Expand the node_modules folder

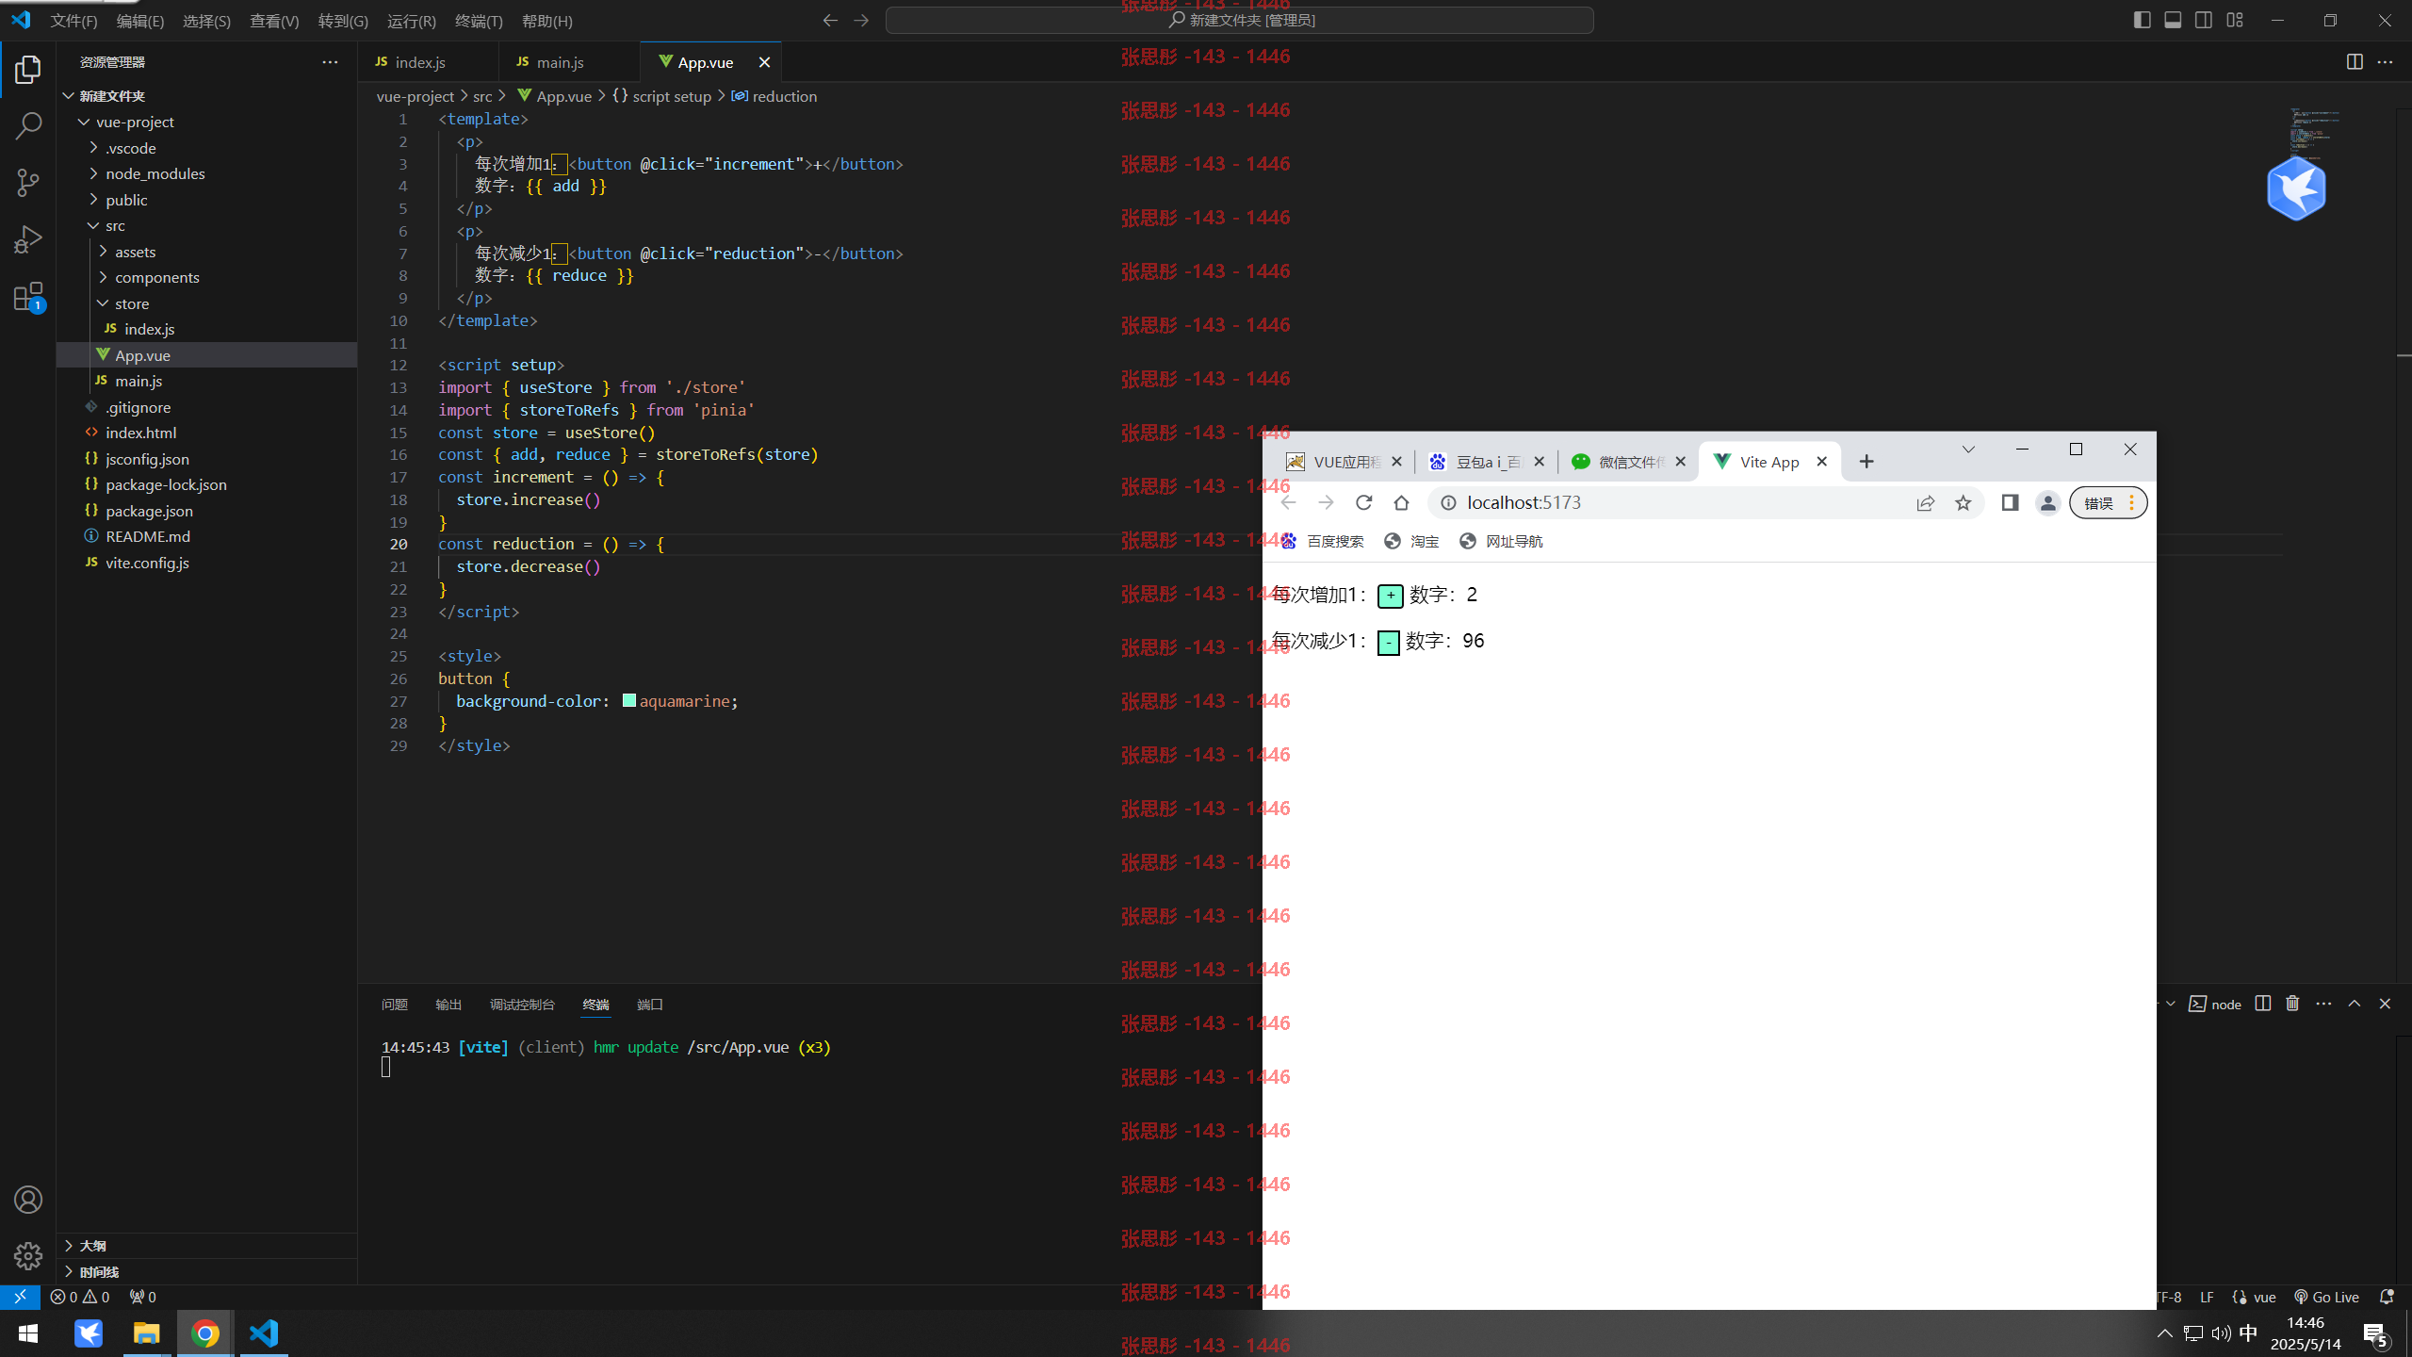pyautogui.click(x=207, y=173)
